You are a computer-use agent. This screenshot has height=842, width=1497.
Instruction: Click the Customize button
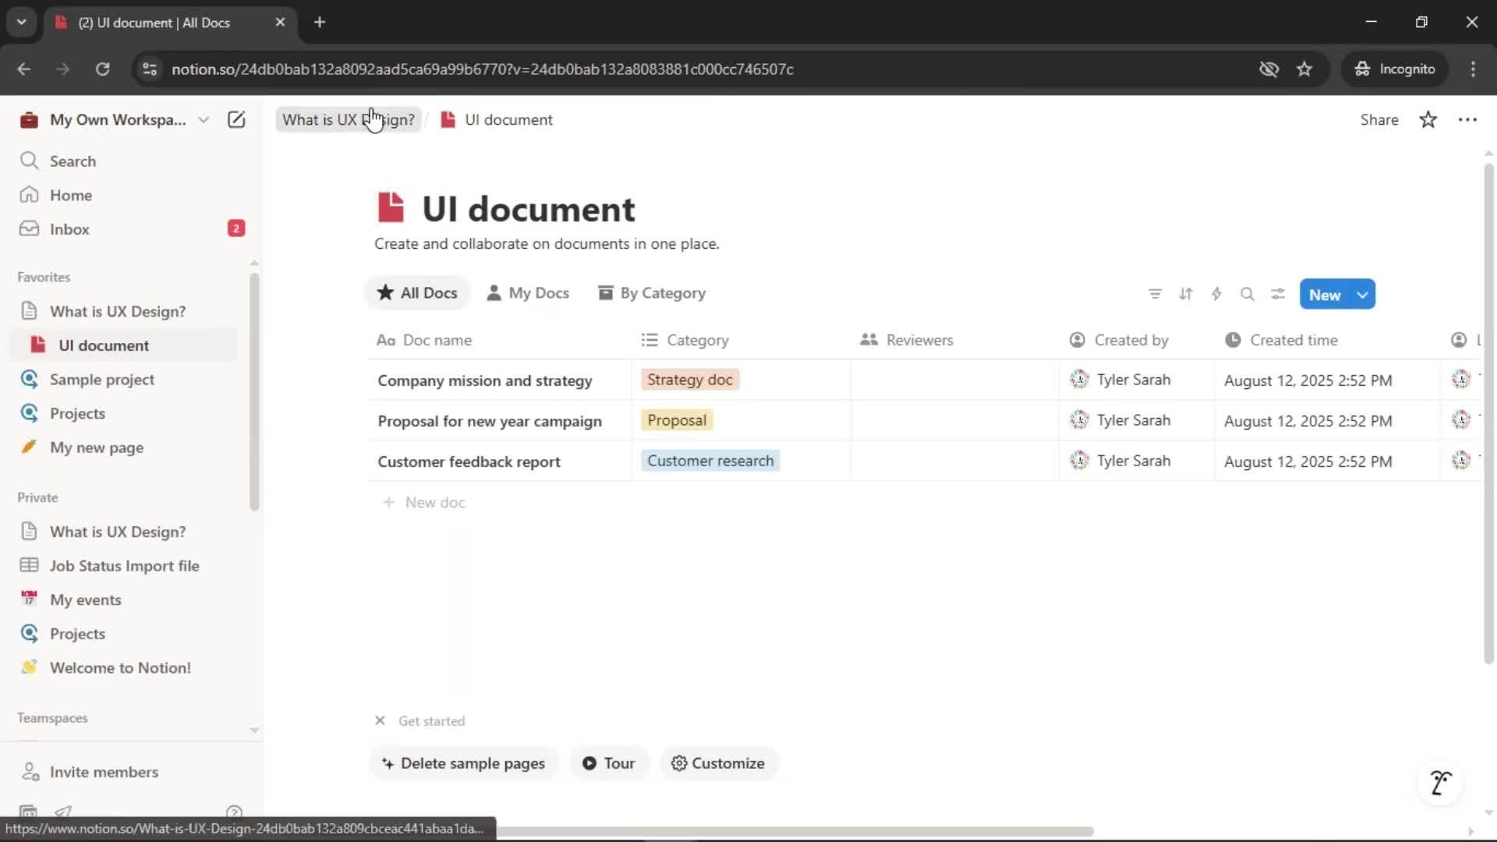(x=718, y=763)
